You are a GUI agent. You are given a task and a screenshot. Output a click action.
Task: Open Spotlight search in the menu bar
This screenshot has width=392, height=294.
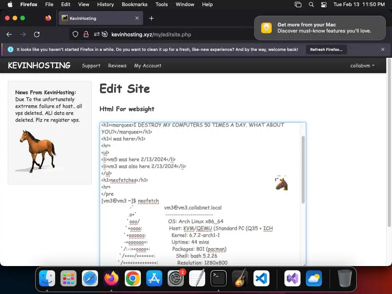click(x=311, y=5)
